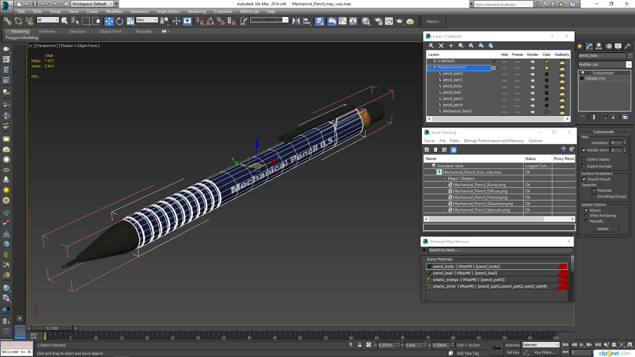Collapse the Scene Materials group

[x=424, y=259]
